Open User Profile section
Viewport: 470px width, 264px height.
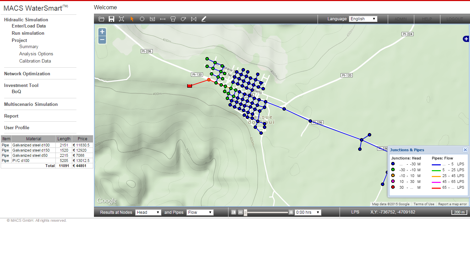[x=17, y=128]
